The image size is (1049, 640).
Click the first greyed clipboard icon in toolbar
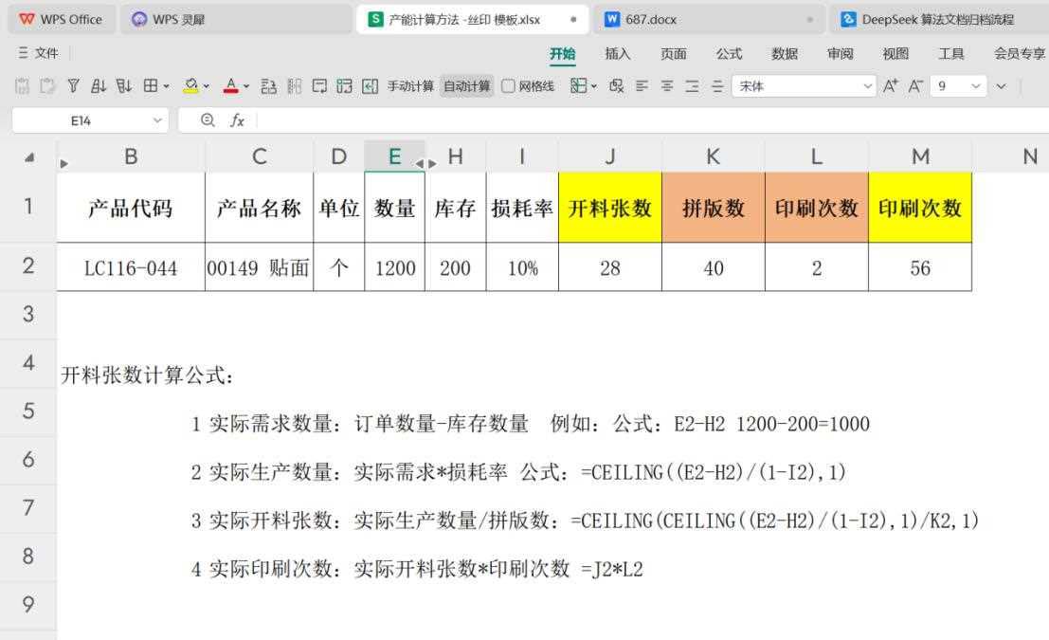pos(22,85)
